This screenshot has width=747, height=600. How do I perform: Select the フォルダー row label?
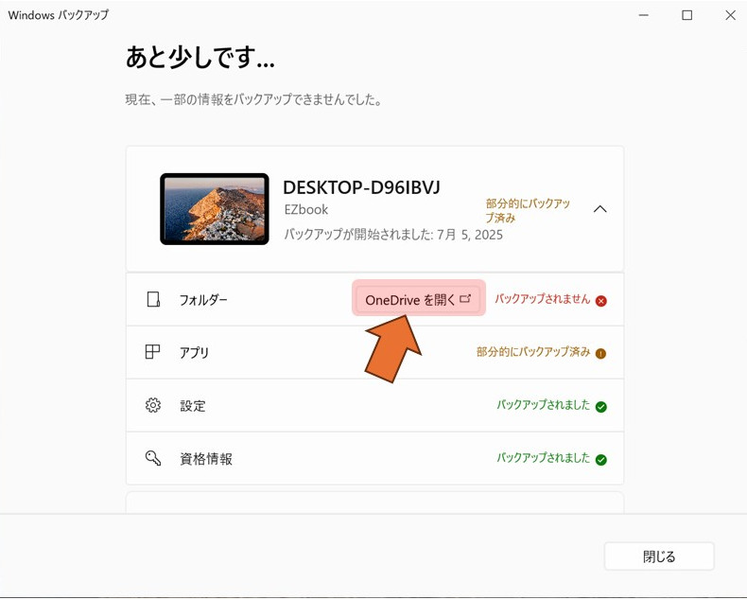point(203,300)
